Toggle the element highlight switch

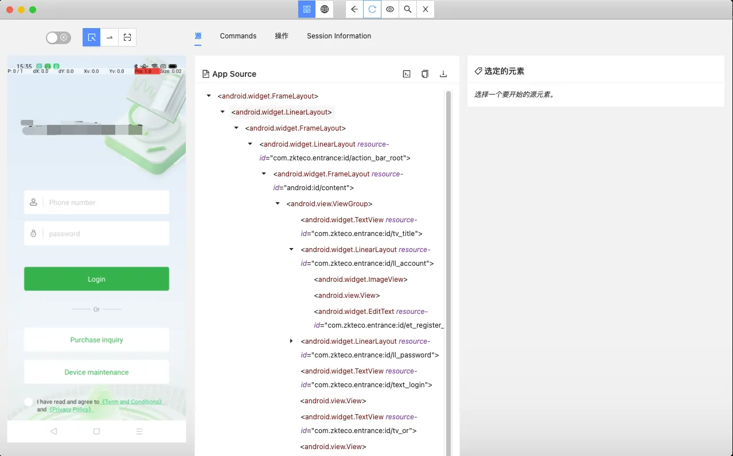(x=59, y=38)
